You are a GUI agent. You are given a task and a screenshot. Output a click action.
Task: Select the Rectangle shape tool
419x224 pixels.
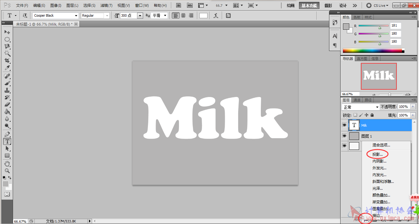pyautogui.click(x=7, y=155)
